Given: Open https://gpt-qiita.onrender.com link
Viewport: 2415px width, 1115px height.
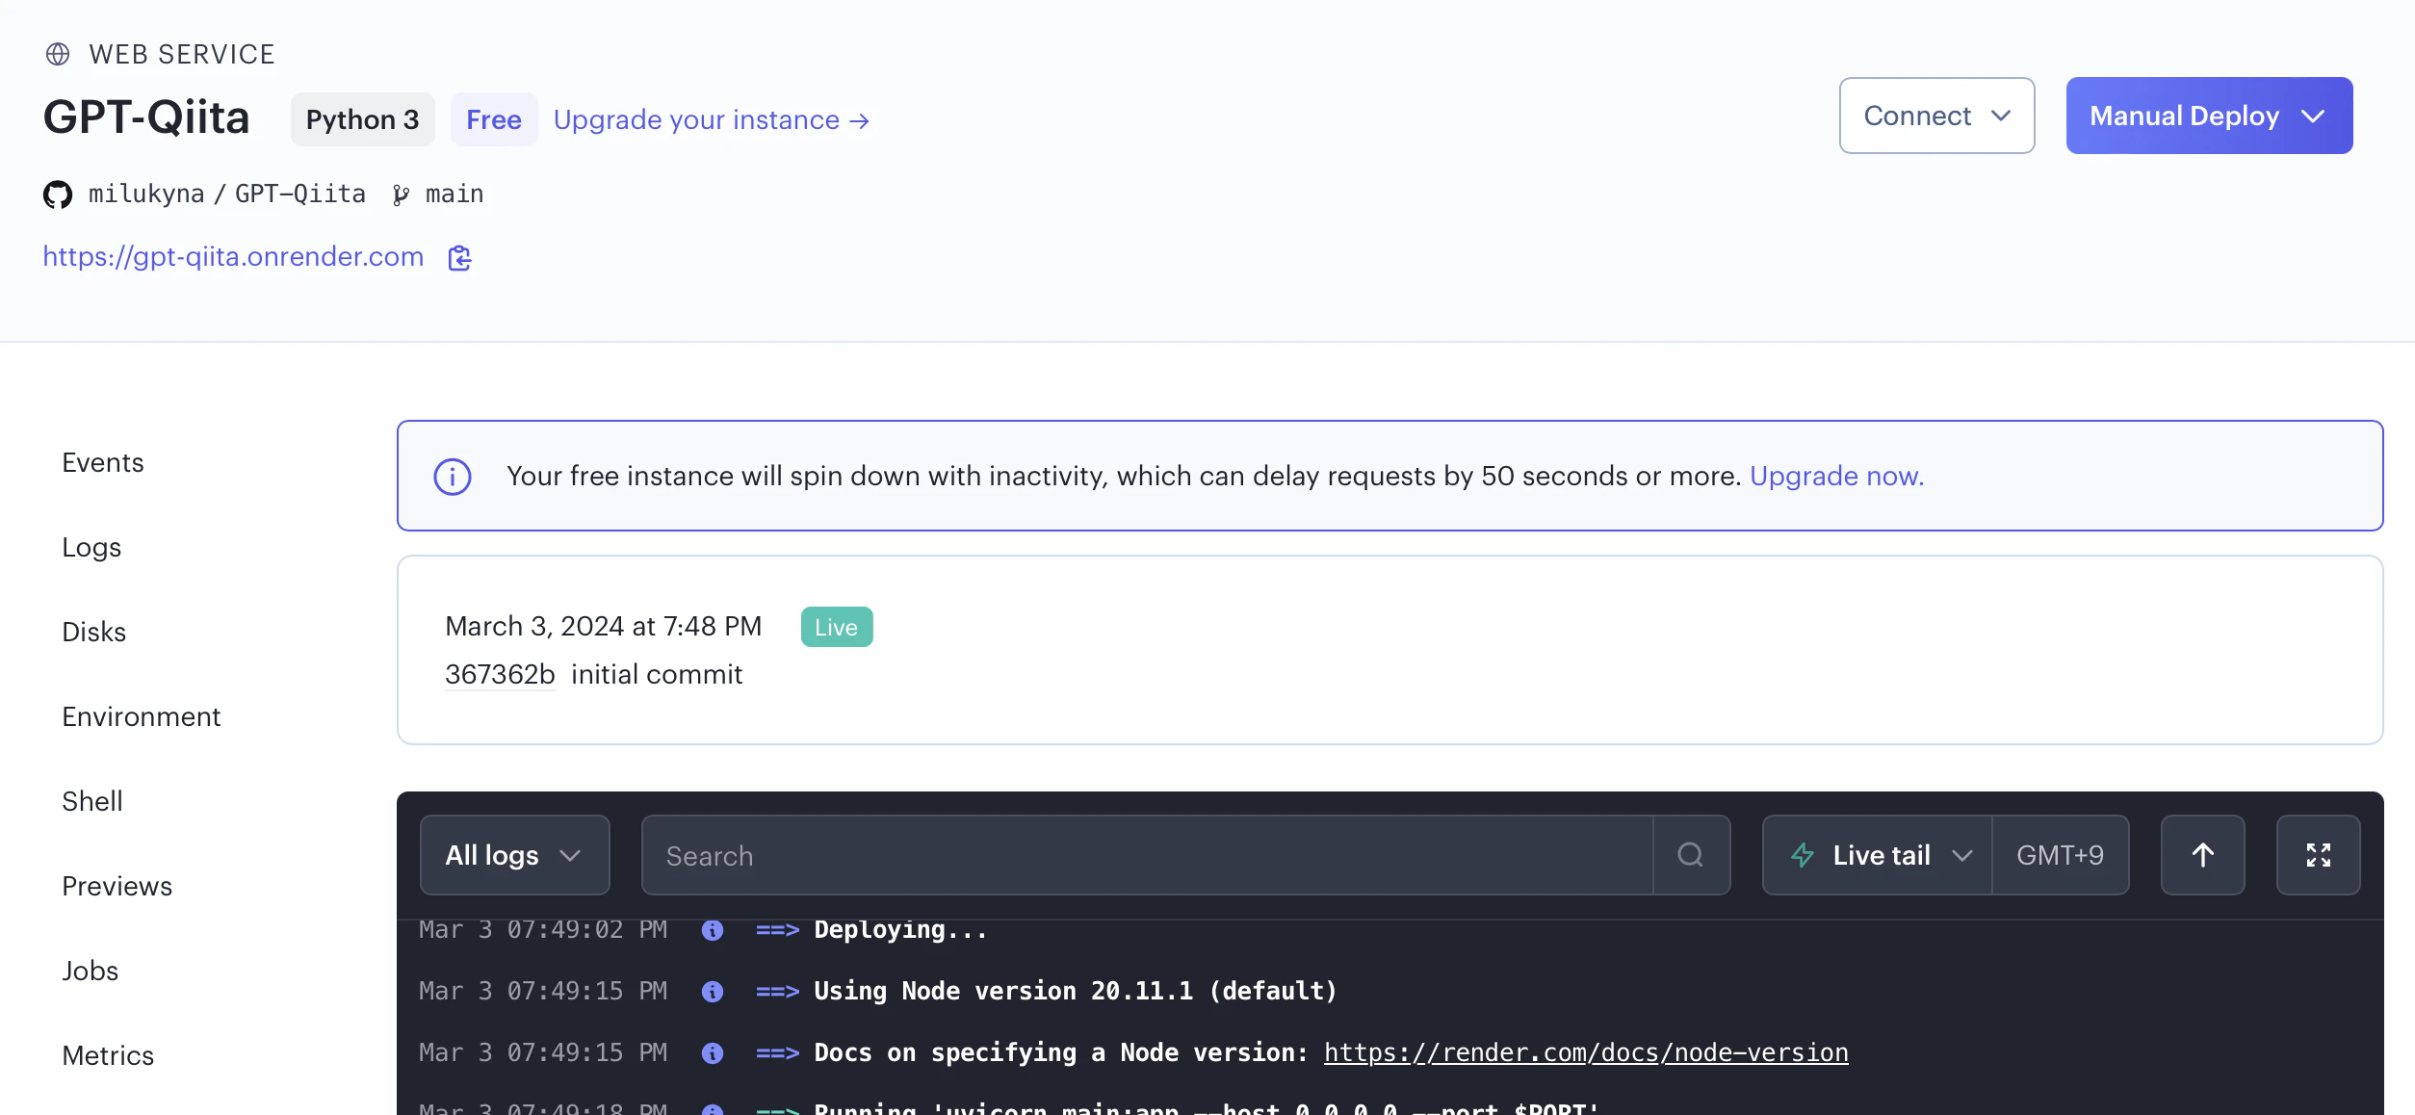Looking at the screenshot, I should click(x=233, y=257).
